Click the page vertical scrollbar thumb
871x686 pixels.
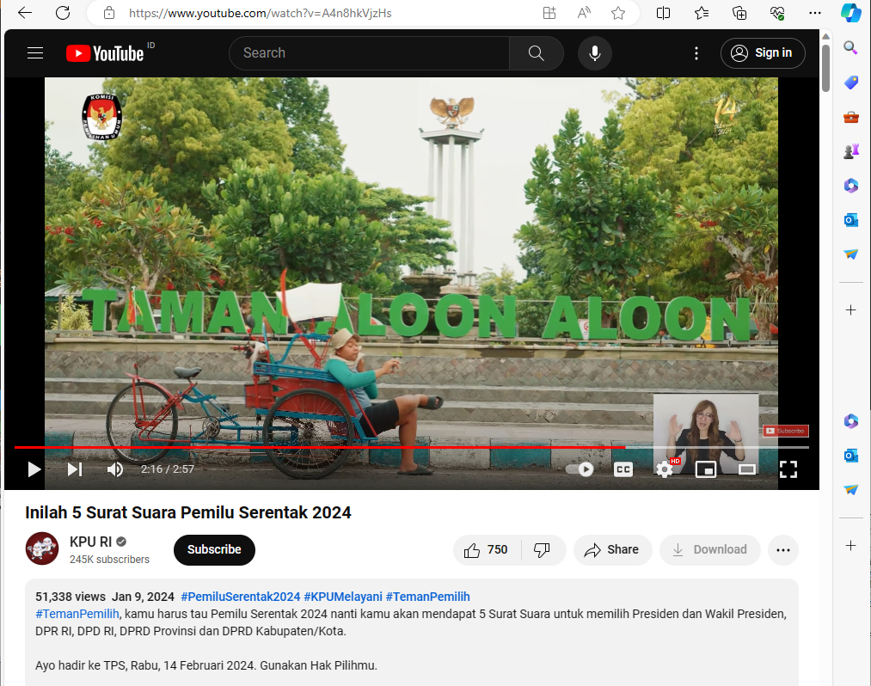coord(825,68)
